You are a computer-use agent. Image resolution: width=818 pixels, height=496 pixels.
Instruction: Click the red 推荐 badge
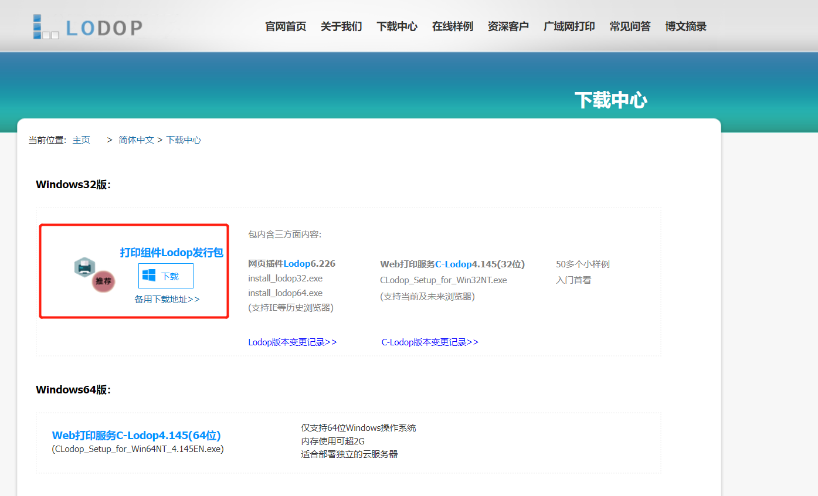click(x=103, y=282)
